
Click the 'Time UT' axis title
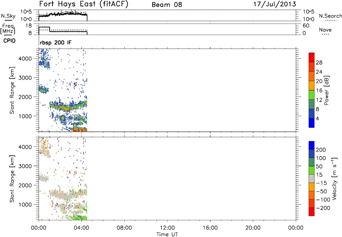tap(167, 234)
